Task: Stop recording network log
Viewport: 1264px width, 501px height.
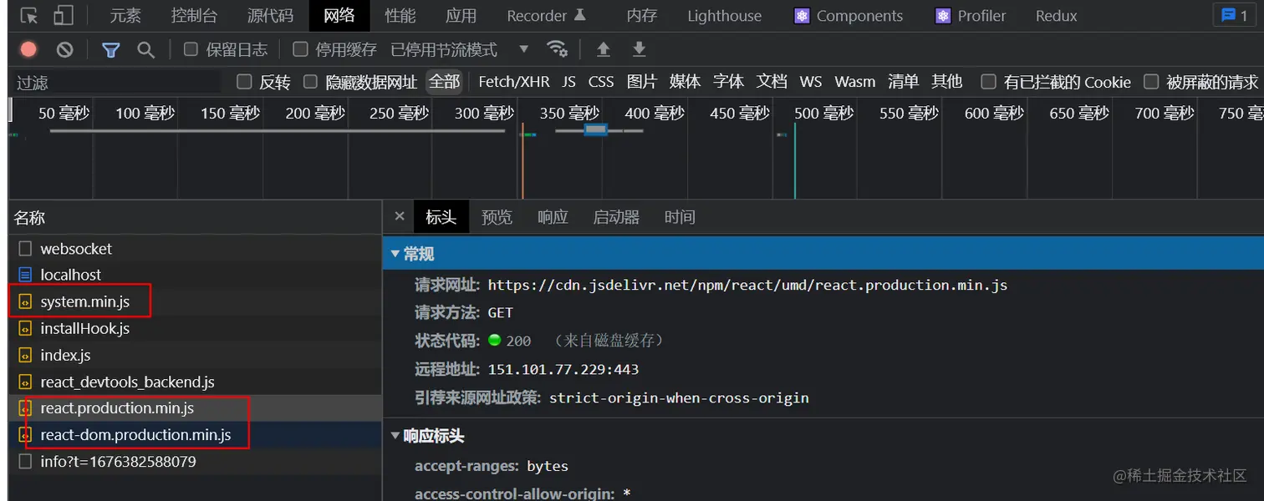Action: (28, 50)
